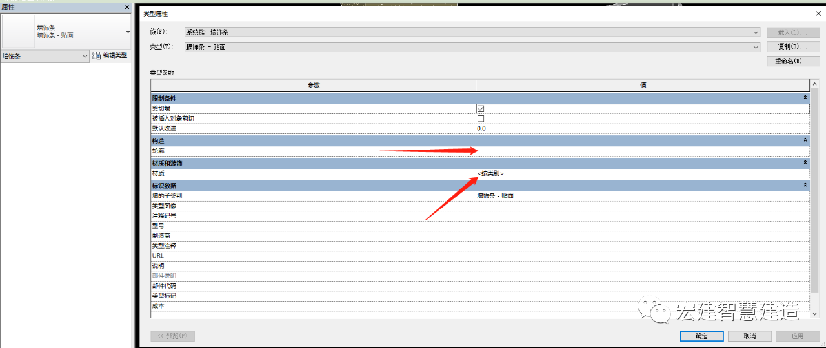The height and width of the screenshot is (348, 826).
Task: Click the 材质 value <按类别>
Action: [642, 173]
